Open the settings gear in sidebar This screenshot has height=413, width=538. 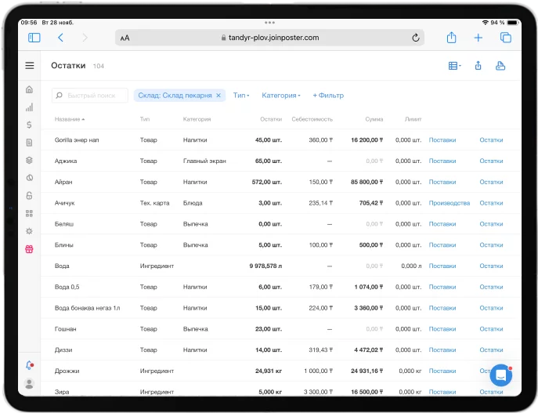[30, 231]
